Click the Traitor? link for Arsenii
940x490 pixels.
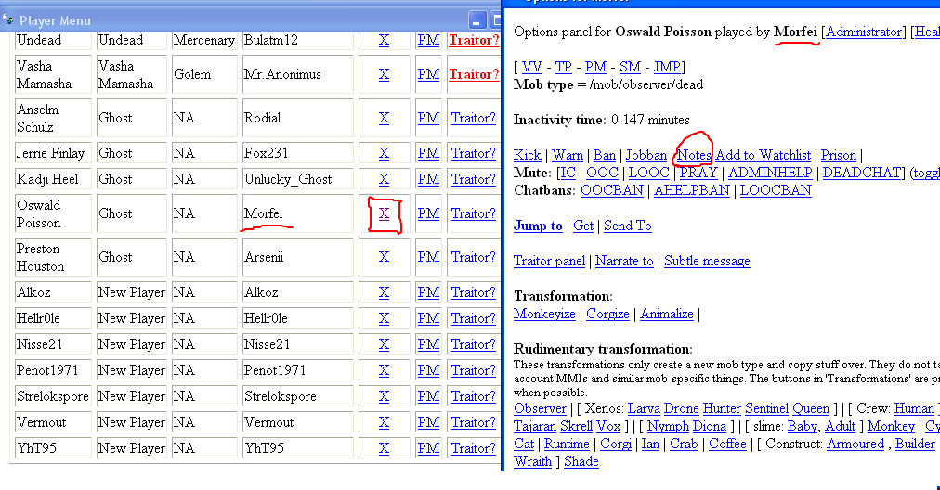[474, 257]
